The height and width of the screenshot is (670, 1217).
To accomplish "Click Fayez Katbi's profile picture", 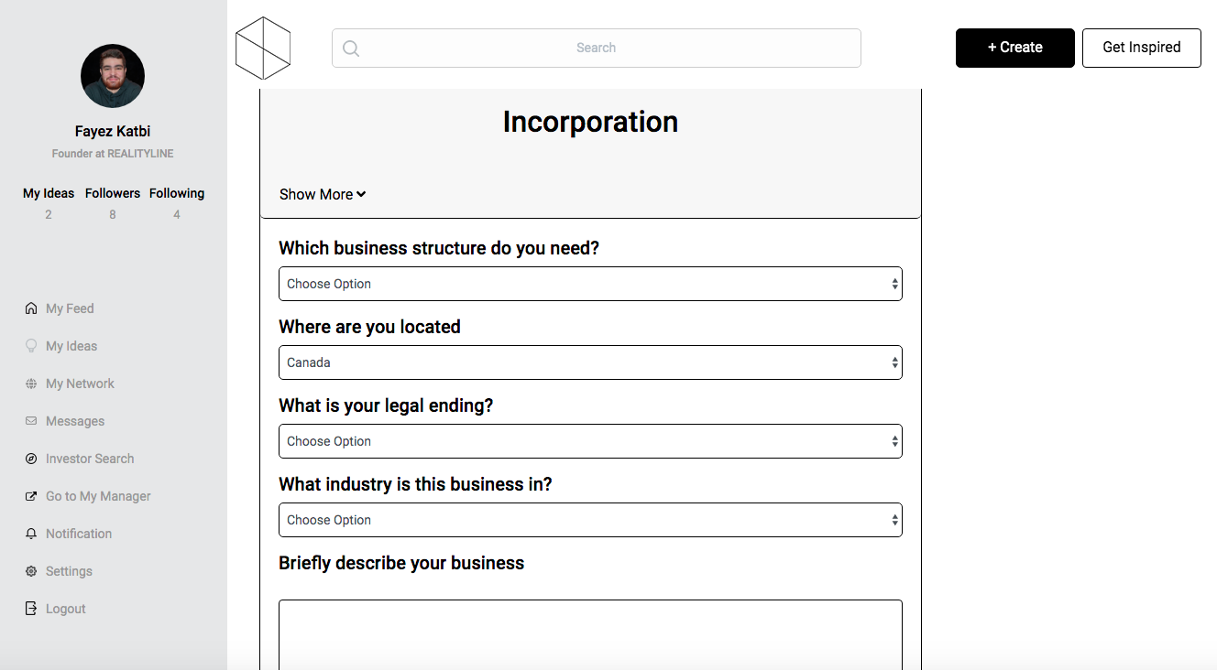I will 113,76.
